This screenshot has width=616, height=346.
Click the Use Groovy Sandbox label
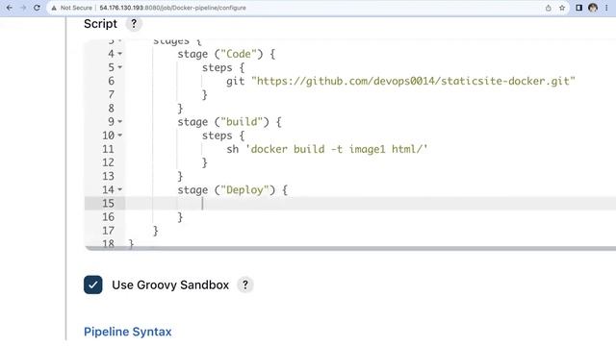[170, 284]
